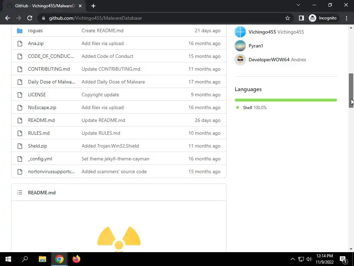Click the file icon beside RULES.md
354x266 pixels.
(x=20, y=133)
